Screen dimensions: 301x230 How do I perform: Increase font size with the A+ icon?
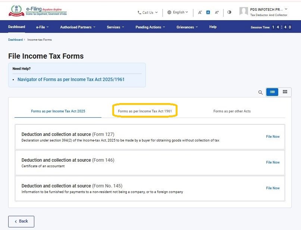(x=217, y=12)
